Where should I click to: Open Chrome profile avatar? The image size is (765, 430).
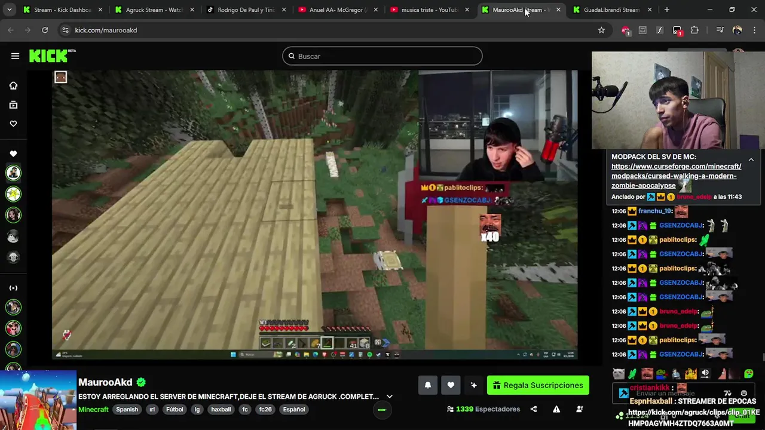[x=737, y=30]
